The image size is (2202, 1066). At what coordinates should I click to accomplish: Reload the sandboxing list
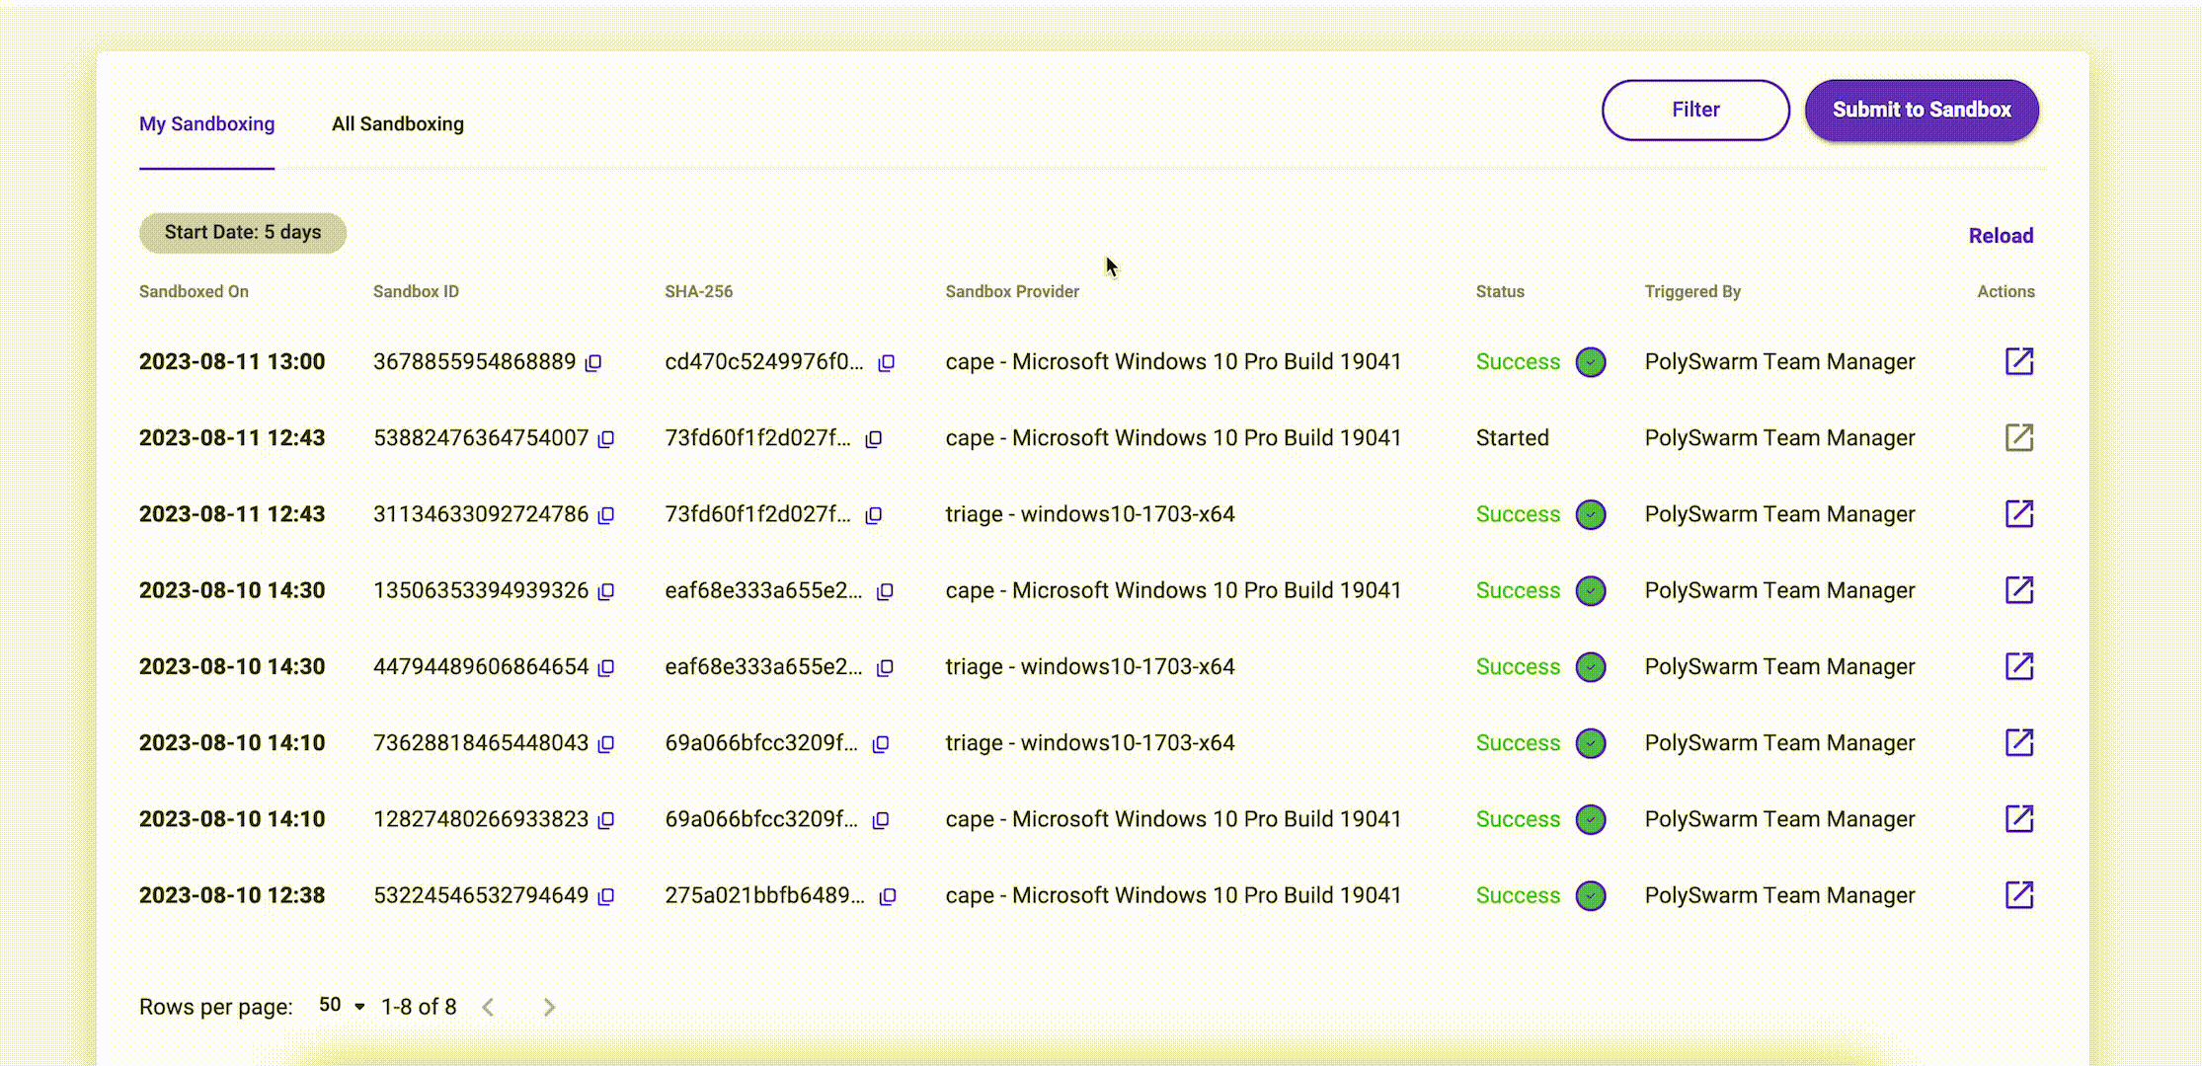(2001, 235)
